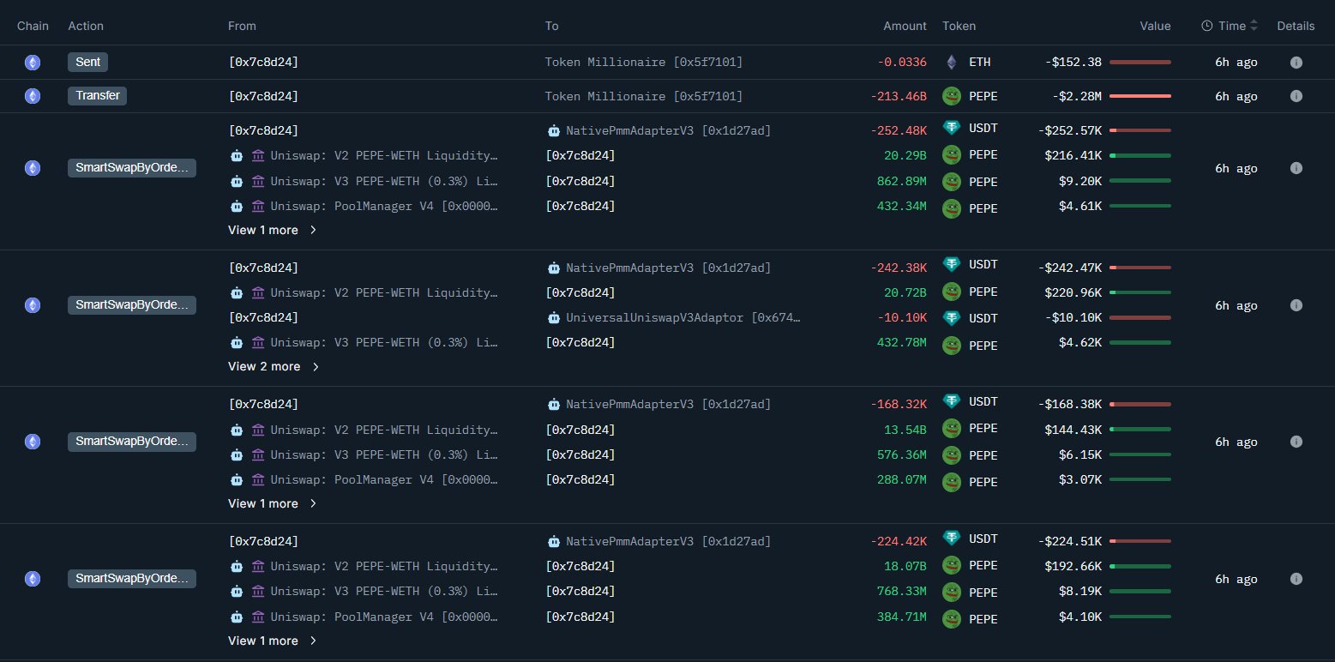Click robot icon next to UniversalUniswapV3Adaptor
Viewport: 1335px width, 662px height.
(554, 318)
